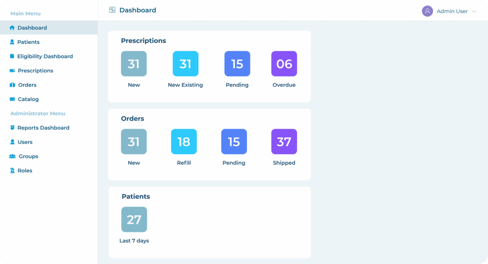The width and height of the screenshot is (488, 264).
Task: Select Users in the sidebar menu
Action: pyautogui.click(x=25, y=142)
